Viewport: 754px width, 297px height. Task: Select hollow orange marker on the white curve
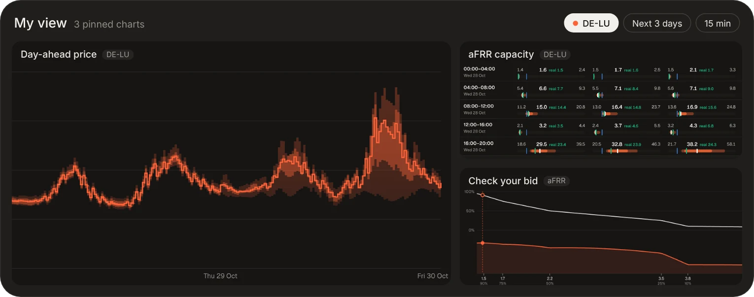pyautogui.click(x=482, y=196)
